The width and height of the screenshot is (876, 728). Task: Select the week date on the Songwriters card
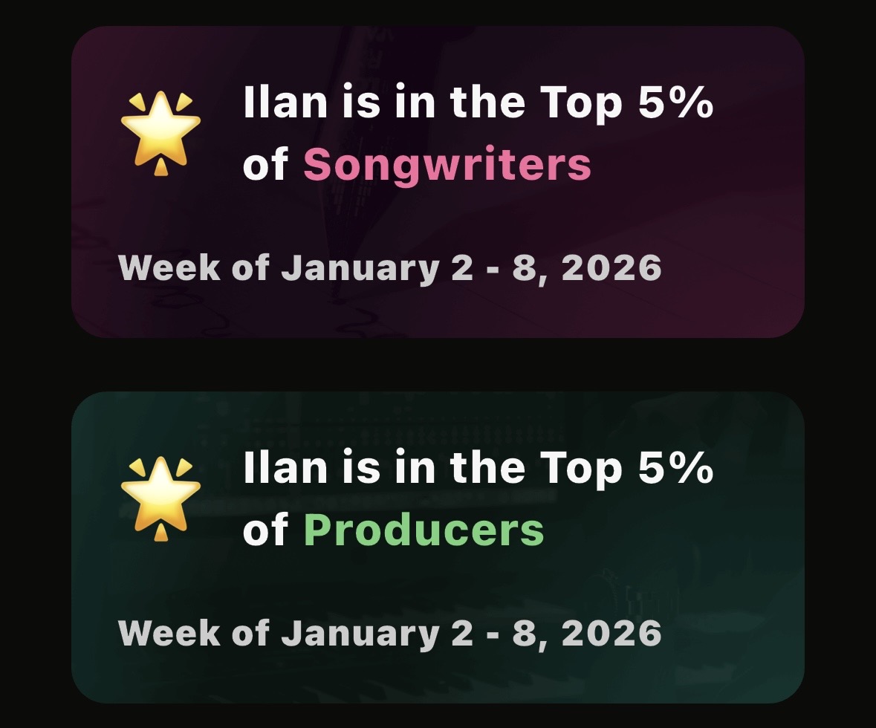(389, 267)
